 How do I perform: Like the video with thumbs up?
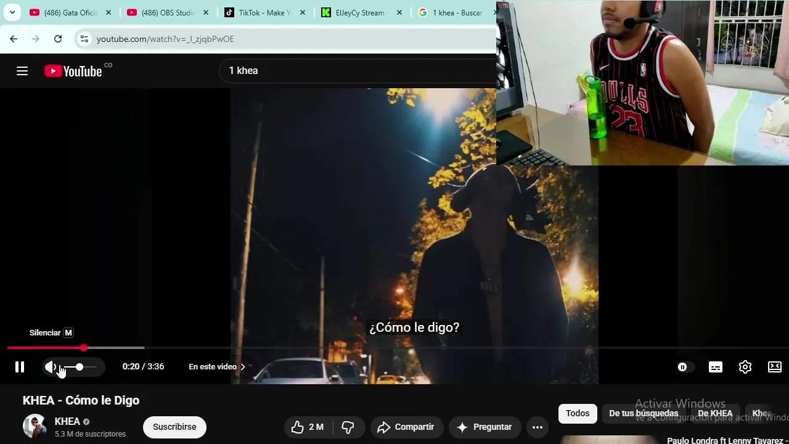pyautogui.click(x=308, y=427)
